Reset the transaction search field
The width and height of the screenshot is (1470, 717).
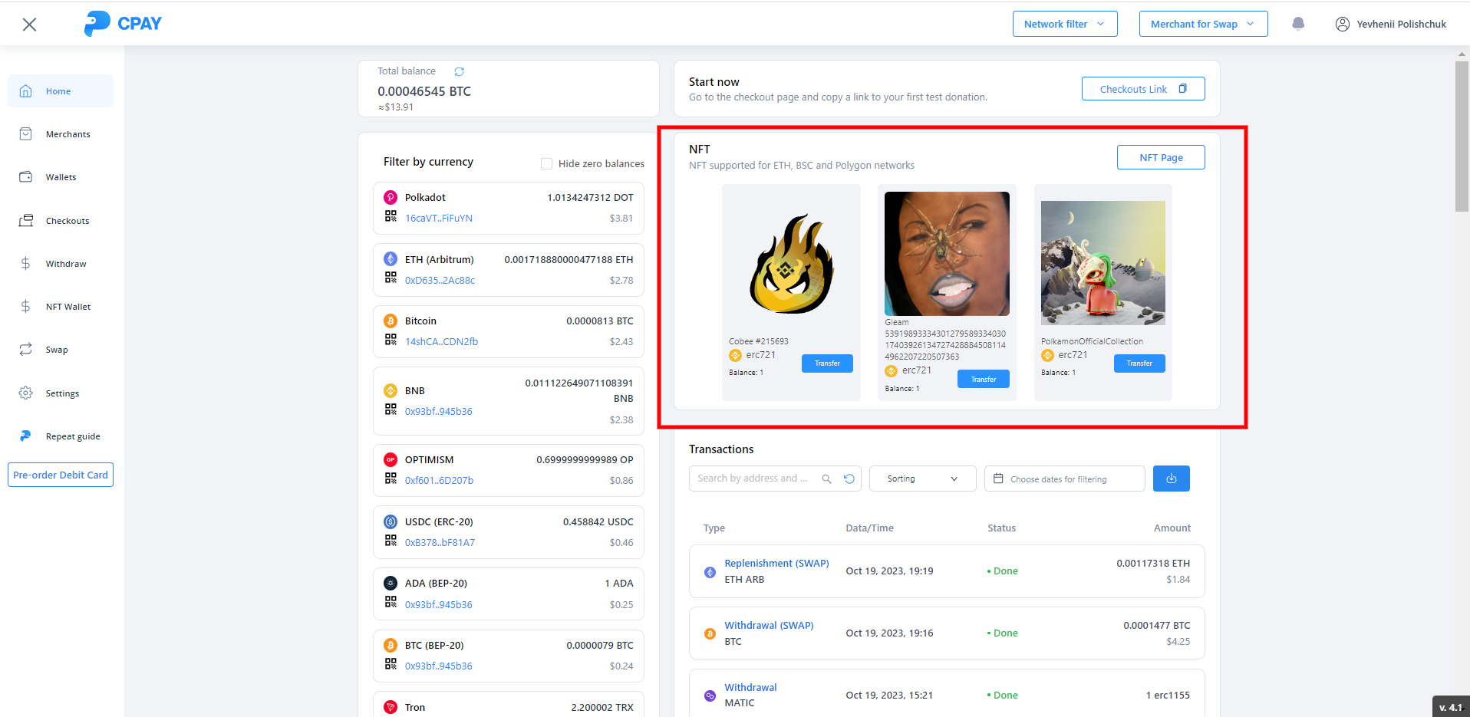(849, 479)
